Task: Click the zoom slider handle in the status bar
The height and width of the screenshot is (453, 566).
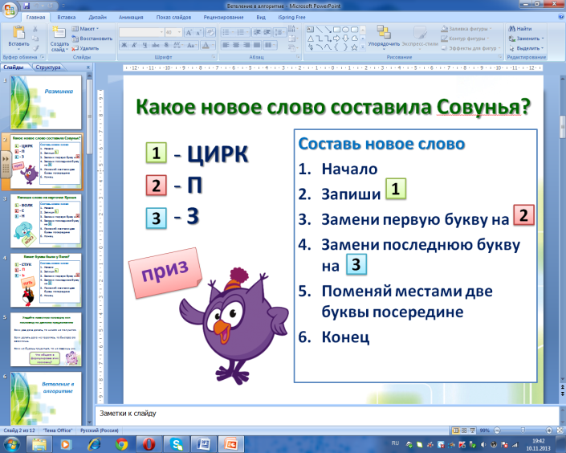Action: pyautogui.click(x=523, y=431)
